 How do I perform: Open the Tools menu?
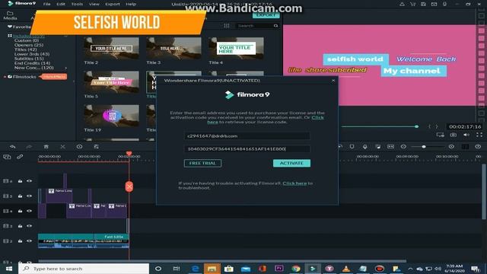[x=77, y=4]
